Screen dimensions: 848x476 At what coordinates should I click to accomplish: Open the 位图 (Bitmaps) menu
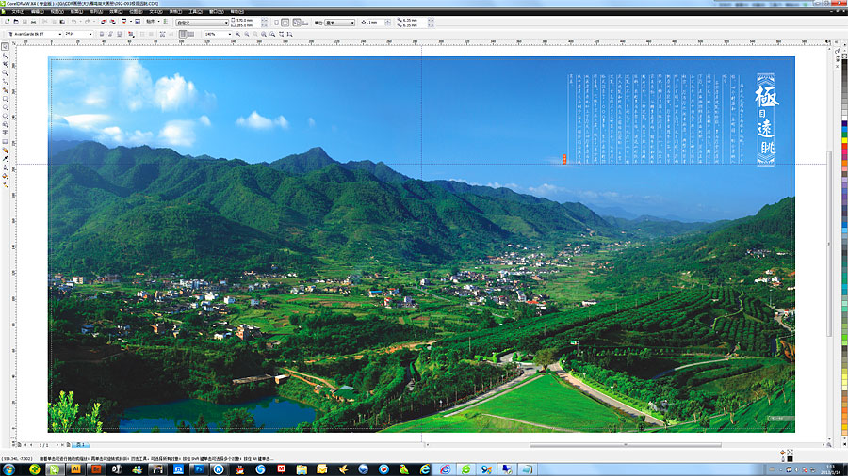[136, 12]
